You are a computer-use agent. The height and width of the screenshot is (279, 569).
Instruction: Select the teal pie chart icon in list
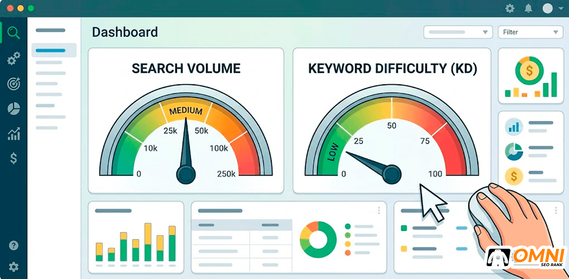[514, 151]
